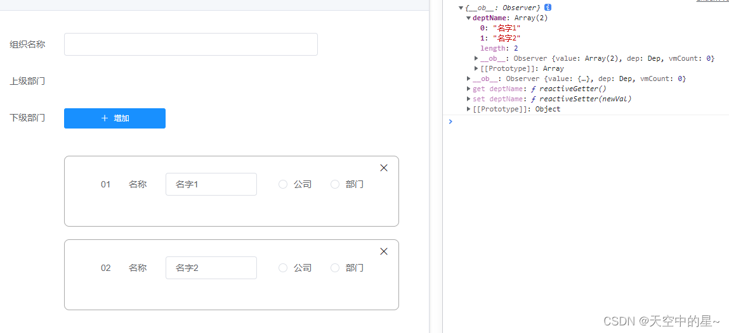Image resolution: width=729 pixels, height=333 pixels.
Task: Click the length: 2 property
Action: pos(499,48)
